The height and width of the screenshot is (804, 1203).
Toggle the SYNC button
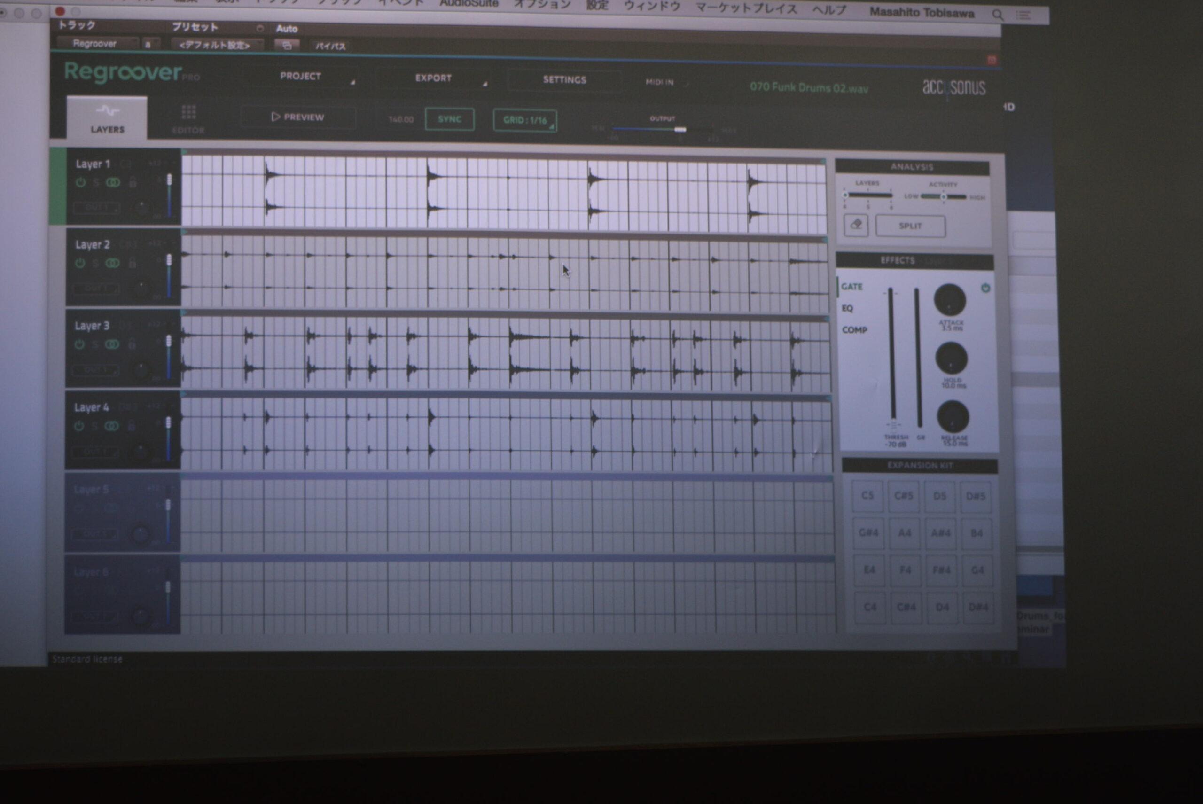tap(450, 119)
